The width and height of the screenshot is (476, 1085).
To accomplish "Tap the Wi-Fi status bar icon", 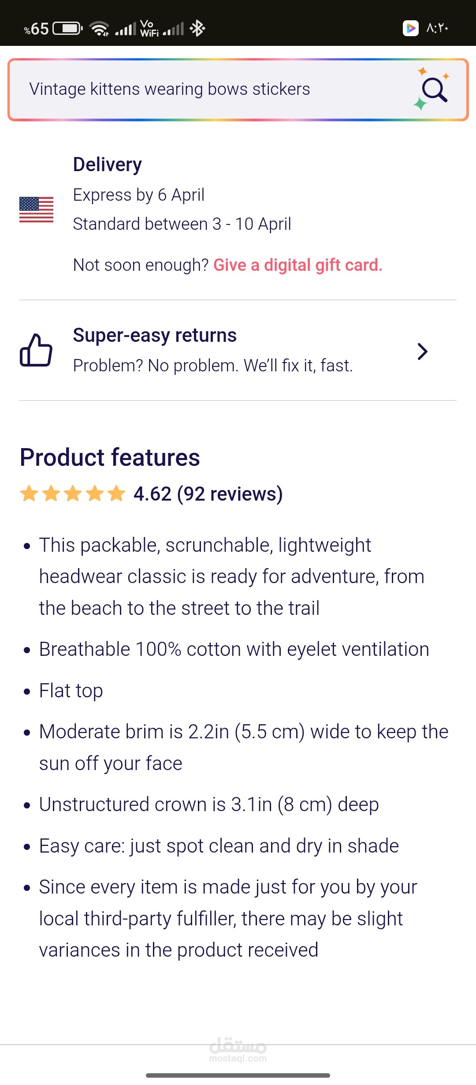I will tap(99, 29).
